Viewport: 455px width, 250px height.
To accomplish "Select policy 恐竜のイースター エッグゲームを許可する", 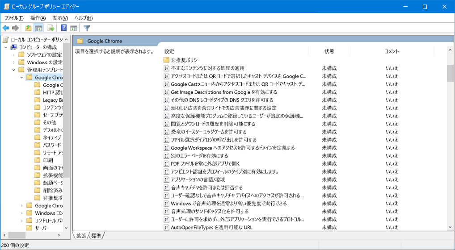I will (x=209, y=132).
